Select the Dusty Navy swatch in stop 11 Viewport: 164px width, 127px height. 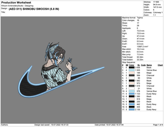pos(132,94)
